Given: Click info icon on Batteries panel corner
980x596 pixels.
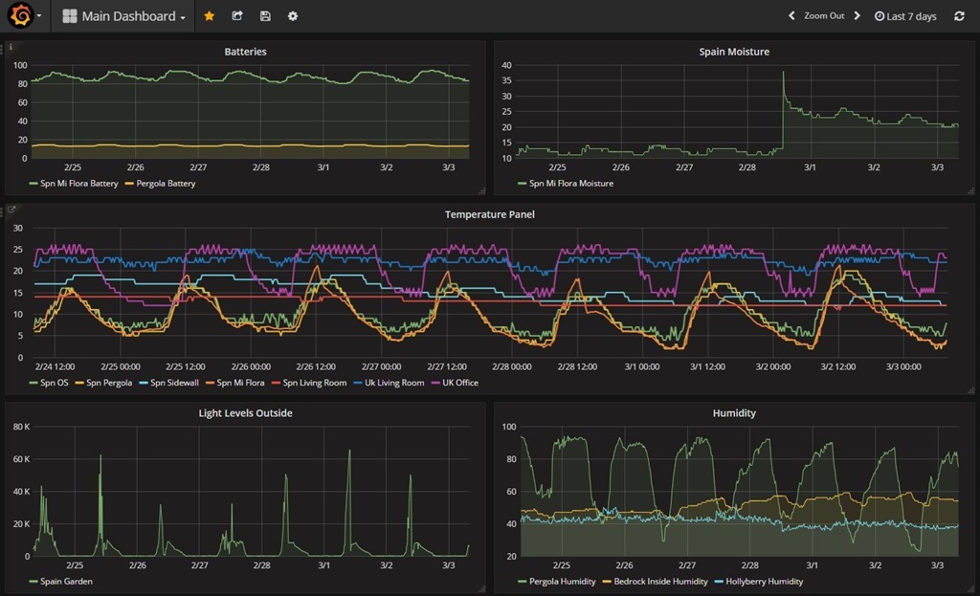Looking at the screenshot, I should click(11, 46).
